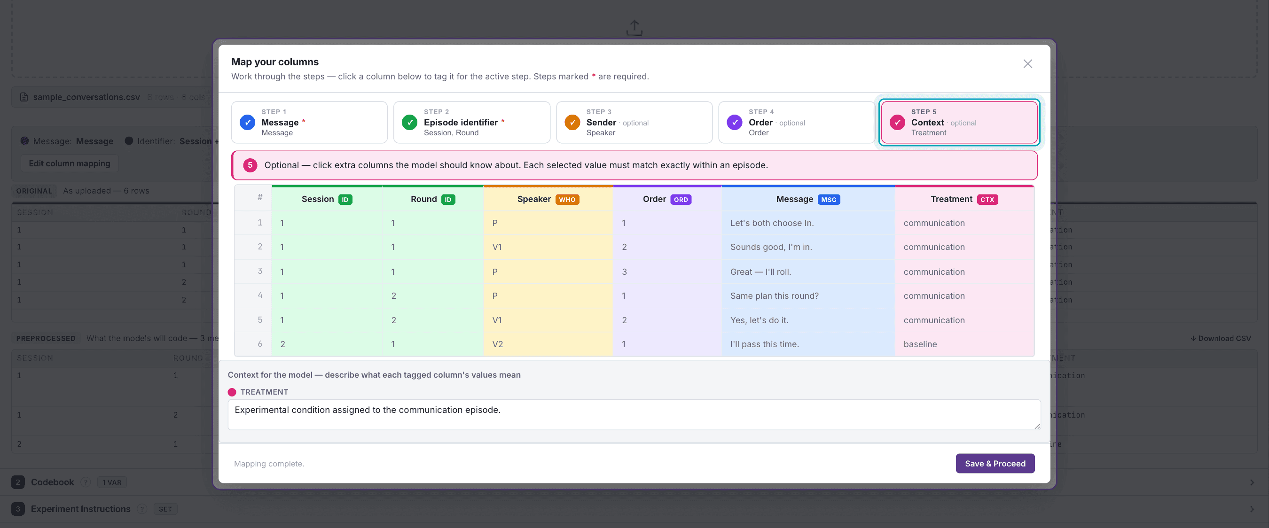
Task: Click the "Experiment Instructions" section title
Action: [80, 509]
